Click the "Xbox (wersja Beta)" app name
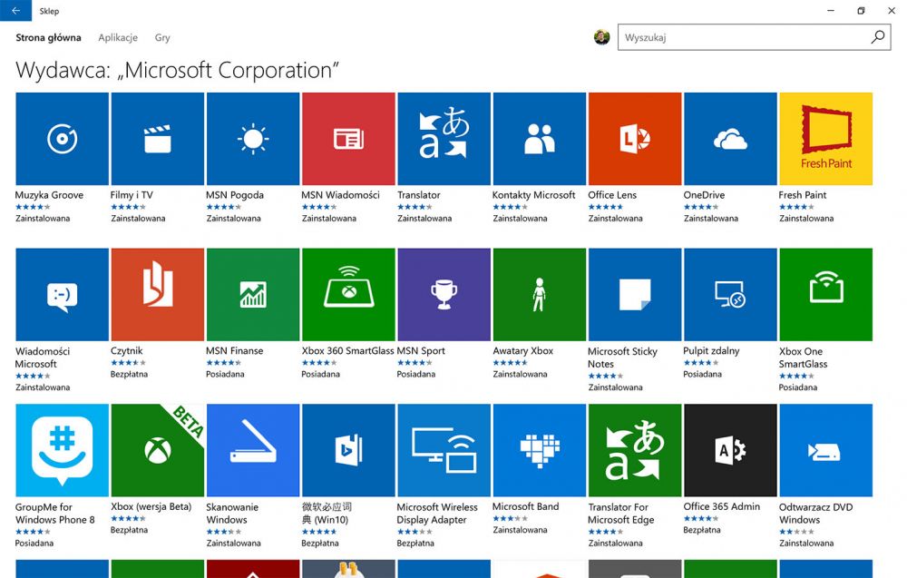This screenshot has width=907, height=578. coord(151,506)
